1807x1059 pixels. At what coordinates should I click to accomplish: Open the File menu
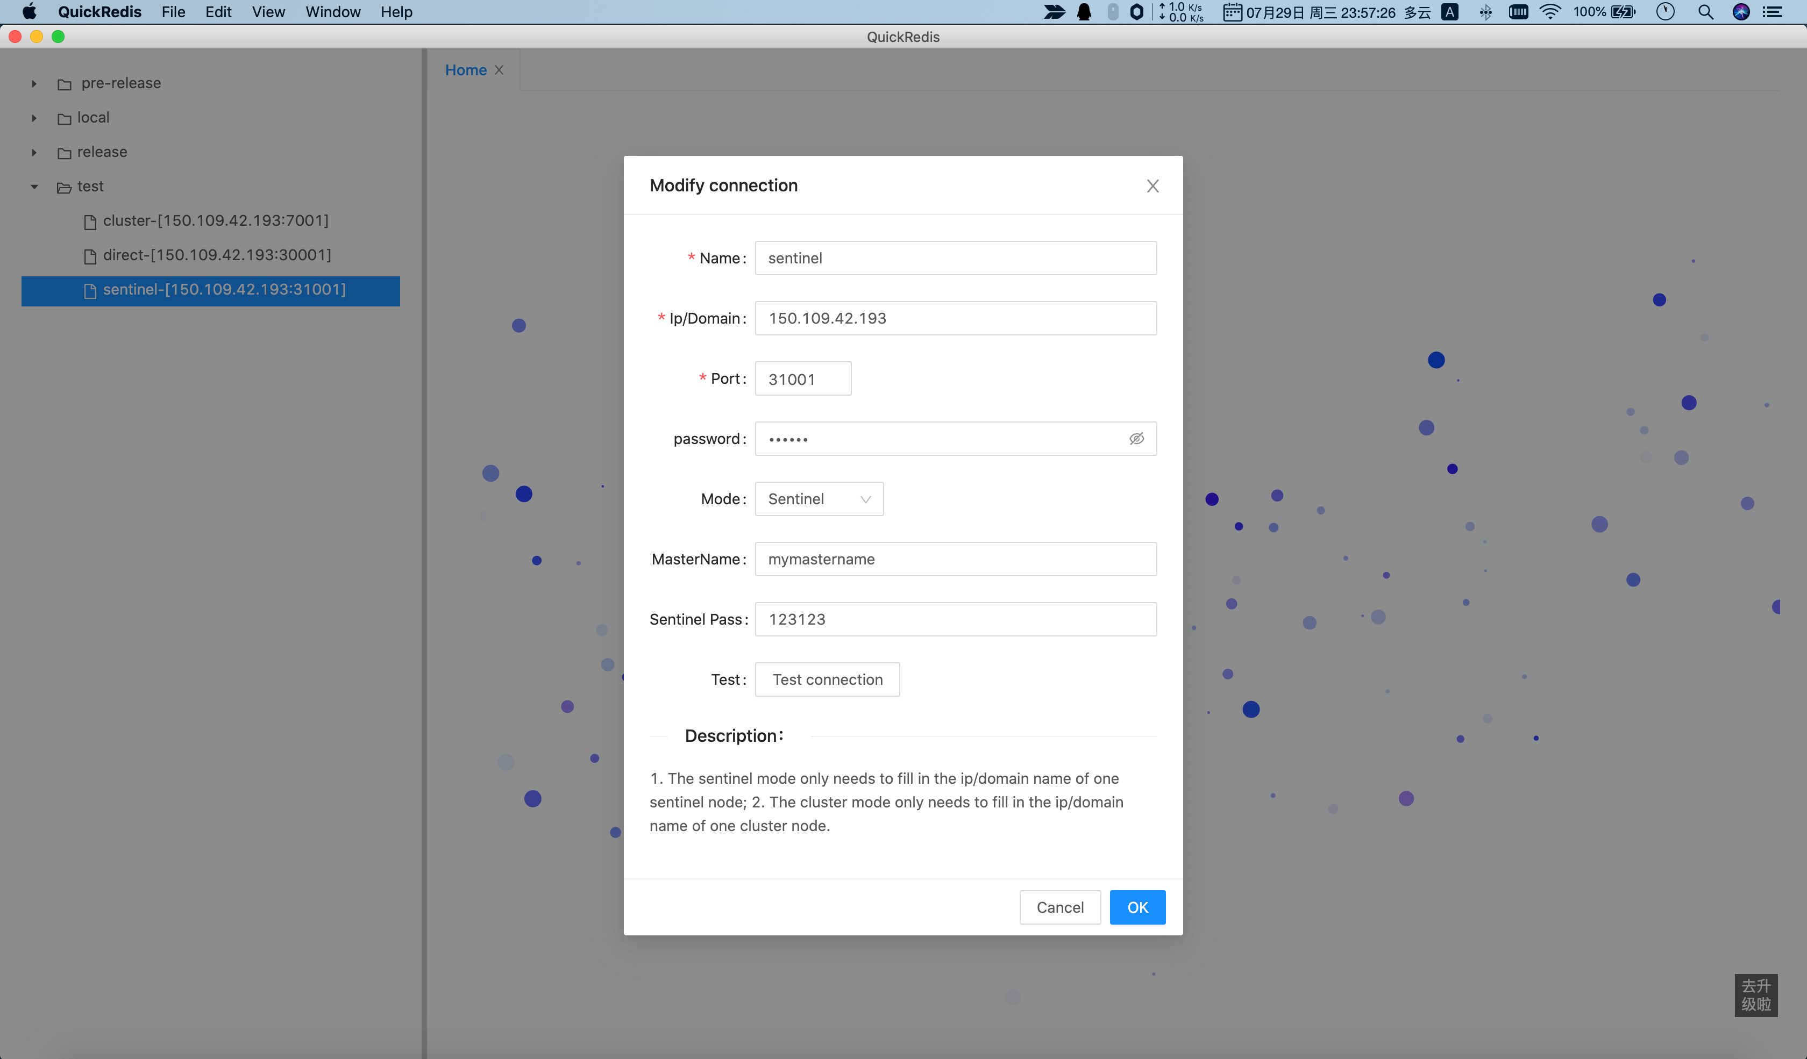pyautogui.click(x=173, y=12)
